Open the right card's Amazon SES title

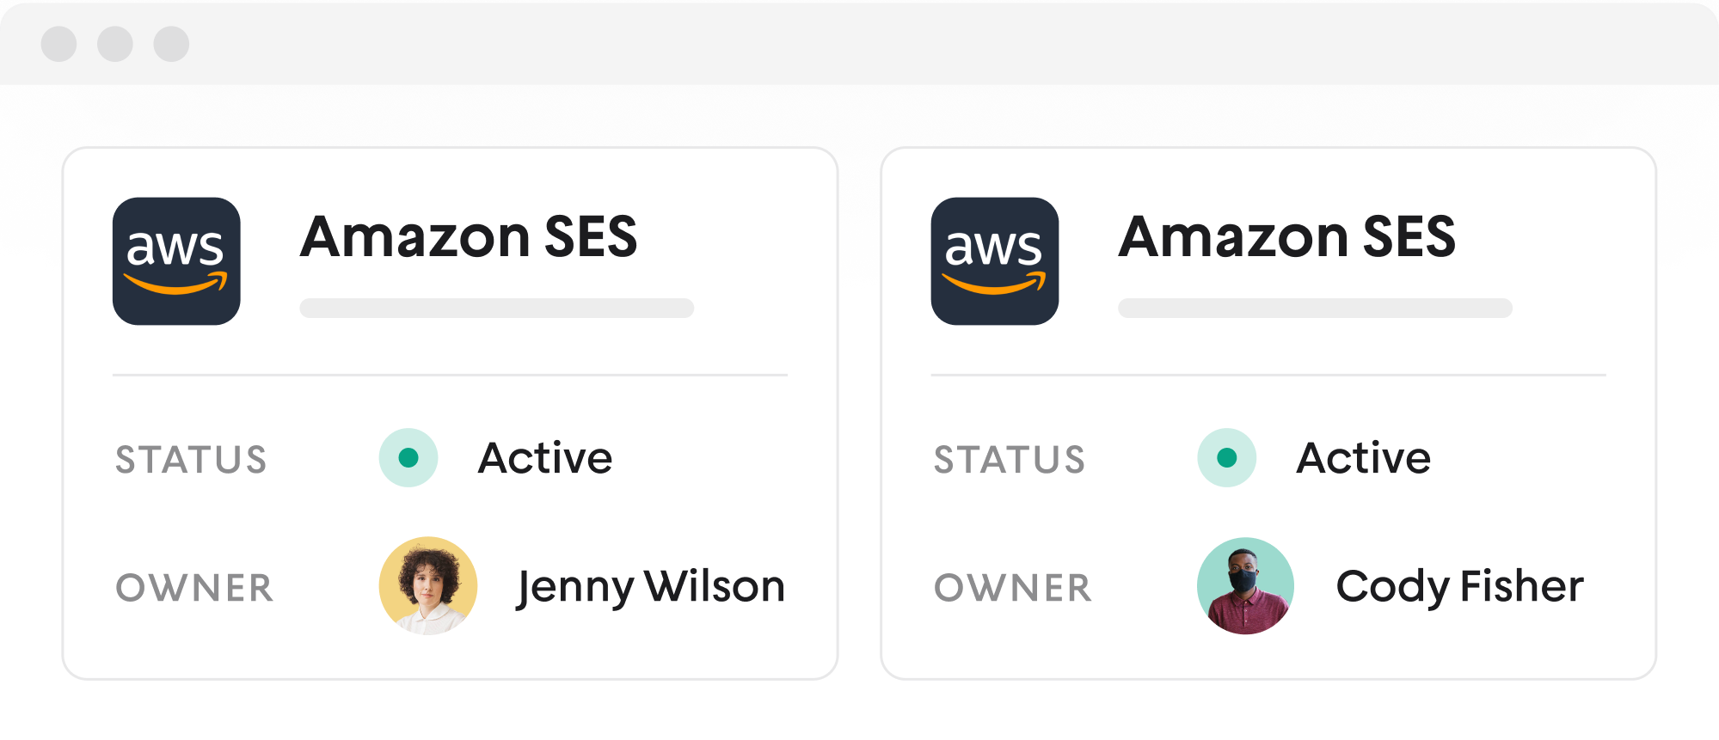click(1286, 236)
